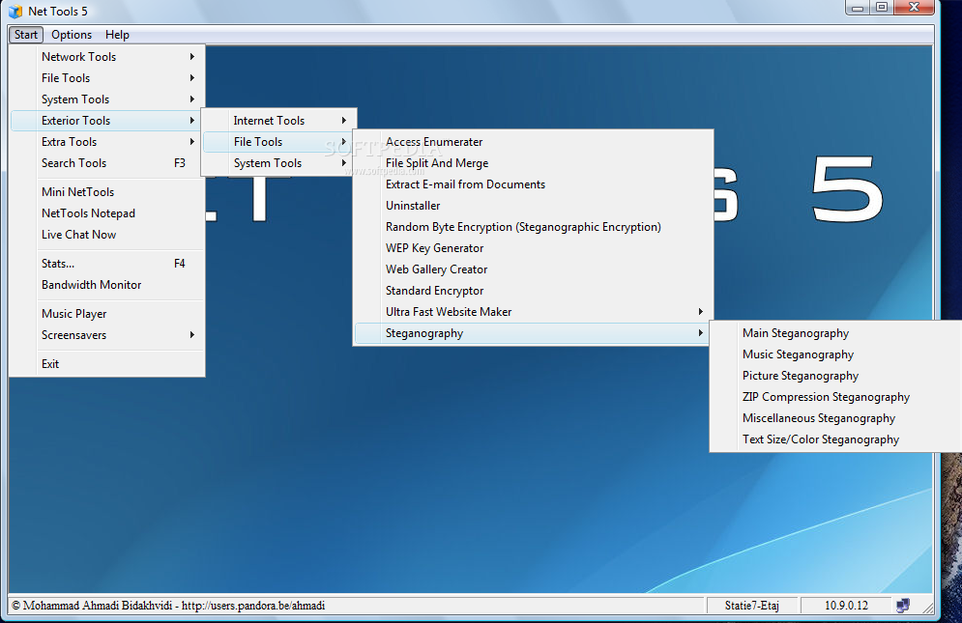
Task: Click the Net Tools 5 title bar icon
Action: click(15, 11)
